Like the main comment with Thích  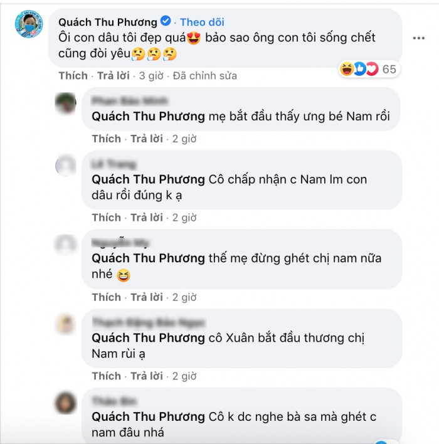pos(73,76)
